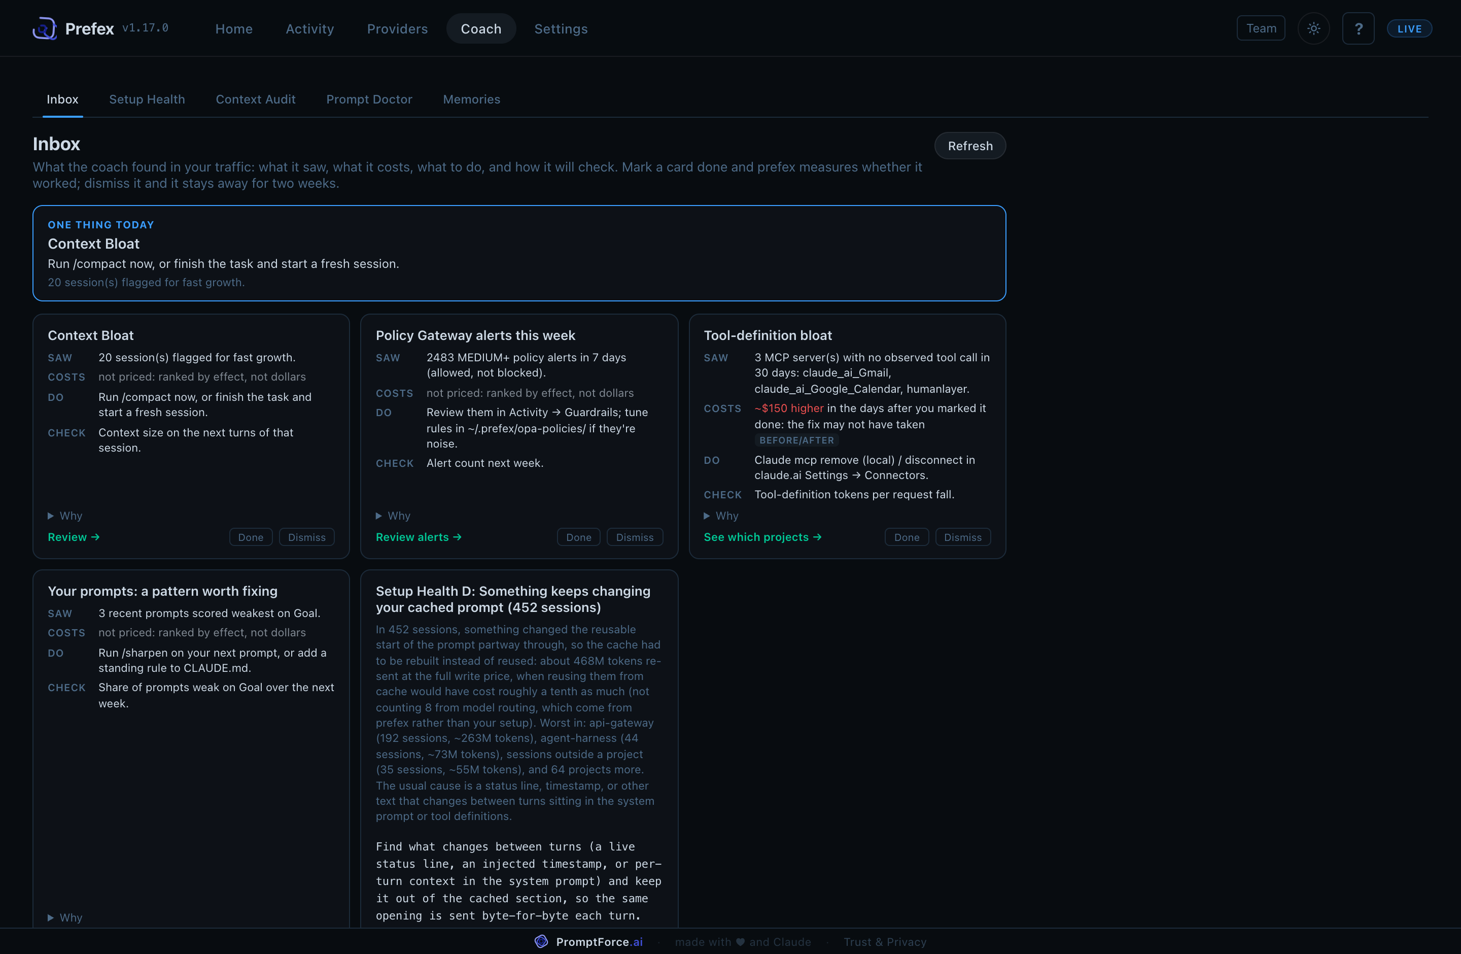Open the Memories tab
Image resolution: width=1461 pixels, height=954 pixels.
471,99
